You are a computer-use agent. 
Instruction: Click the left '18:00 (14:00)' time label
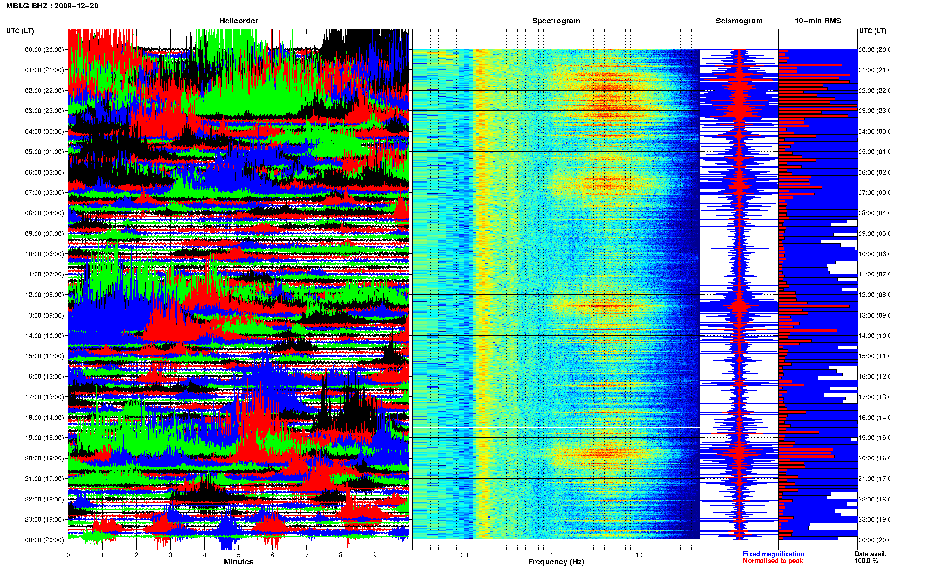click(x=44, y=417)
